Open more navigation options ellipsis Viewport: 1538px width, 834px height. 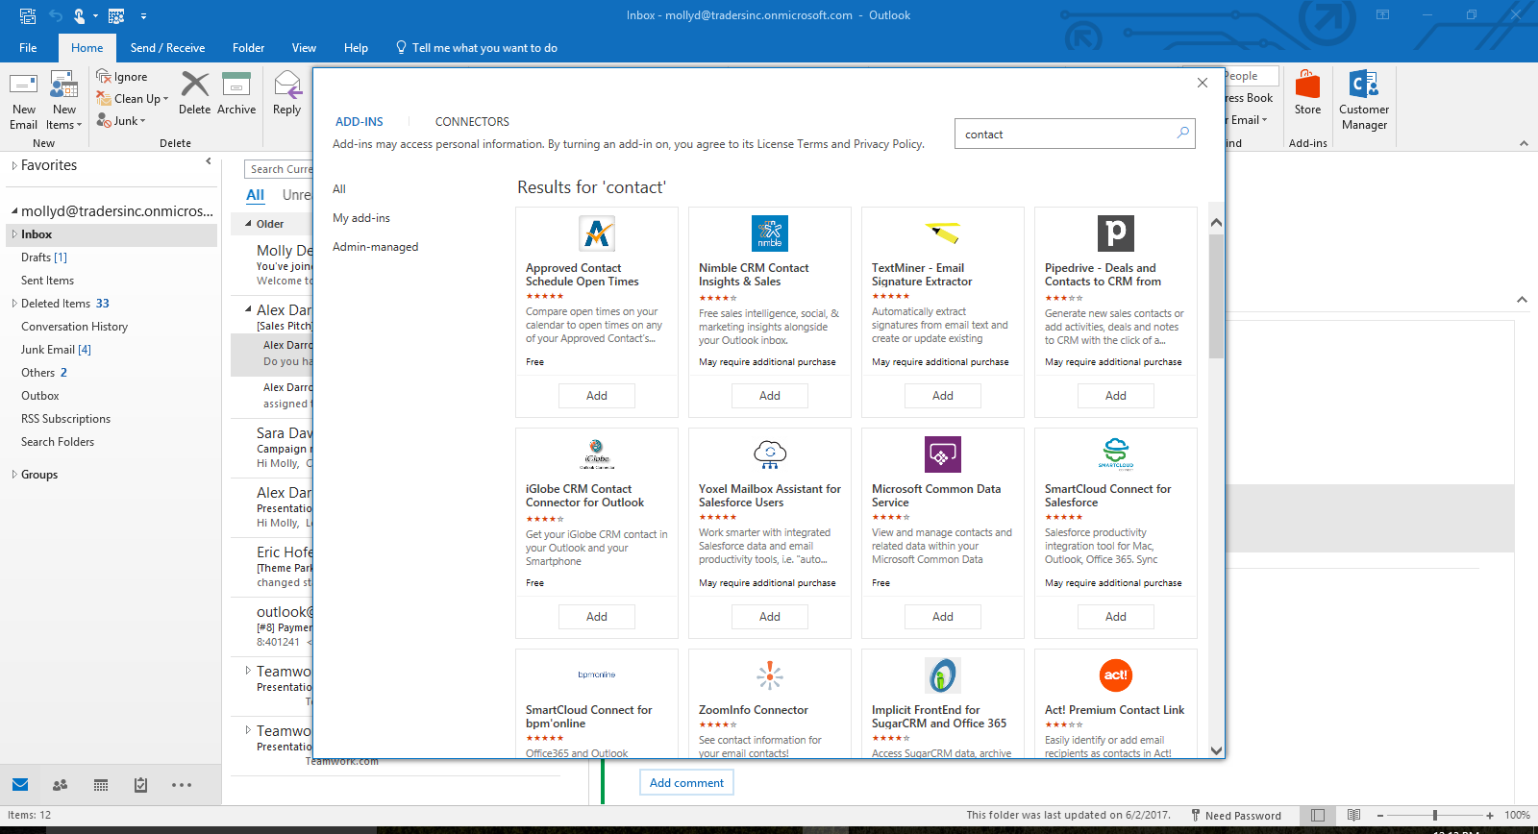(182, 785)
